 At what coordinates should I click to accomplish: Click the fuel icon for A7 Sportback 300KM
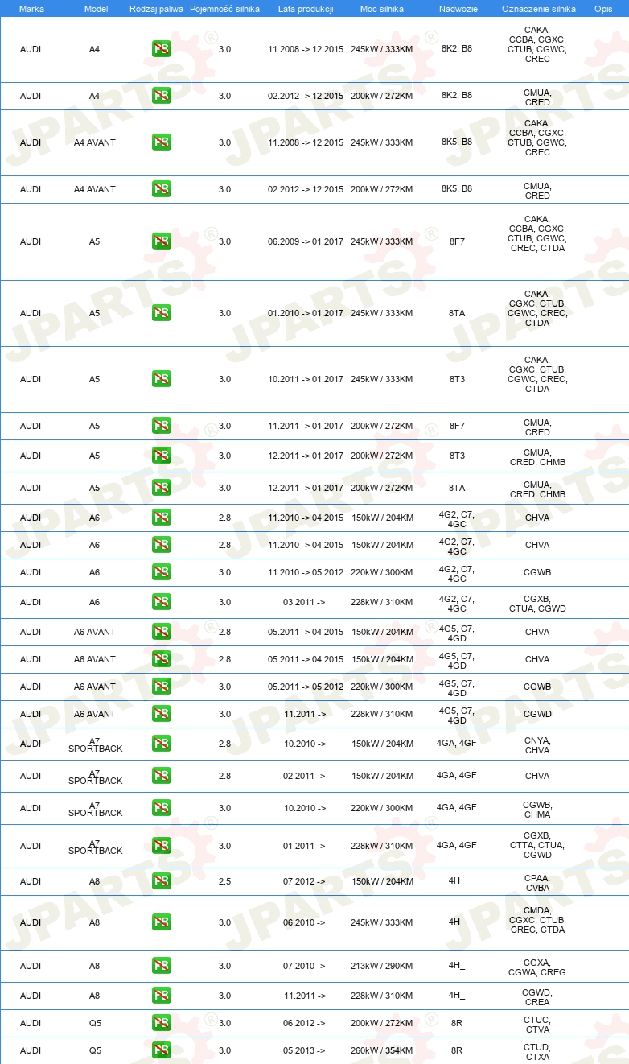pos(162,808)
